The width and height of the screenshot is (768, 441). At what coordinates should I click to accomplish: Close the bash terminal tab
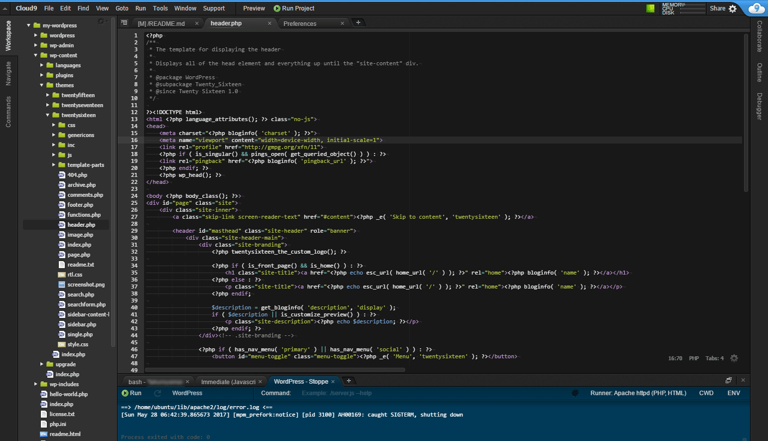coord(187,382)
